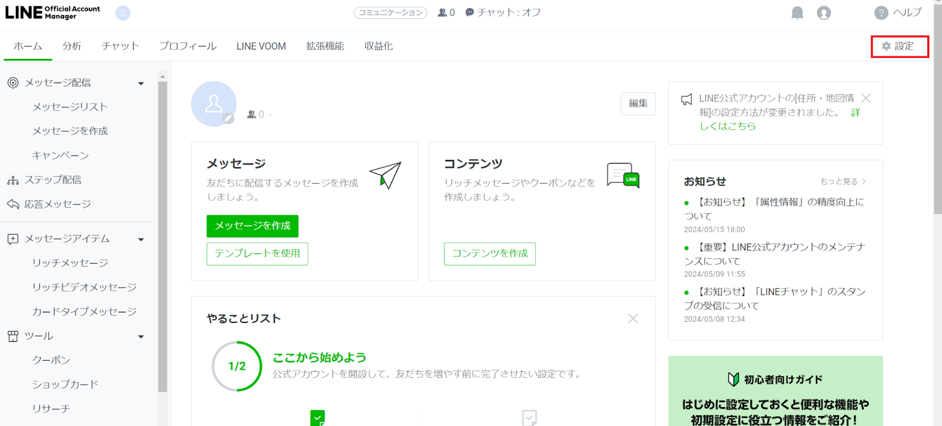Open 応答メッセージ in sidebar

point(58,204)
